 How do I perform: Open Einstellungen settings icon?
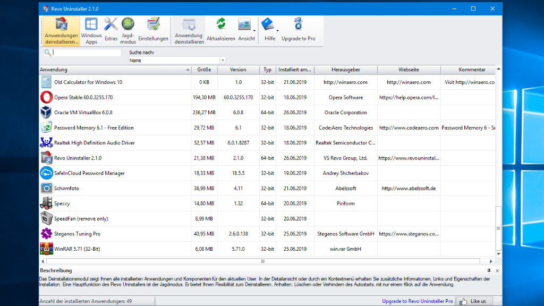153,30
